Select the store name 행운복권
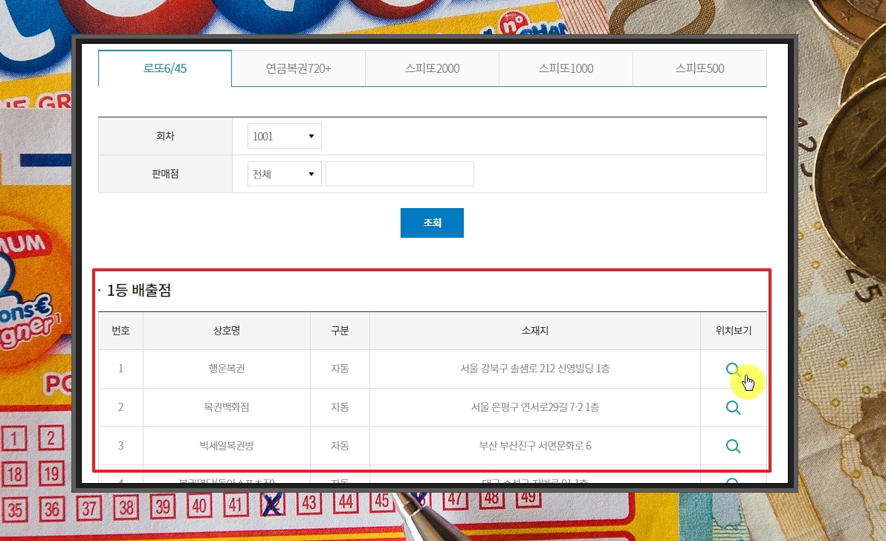 (227, 368)
